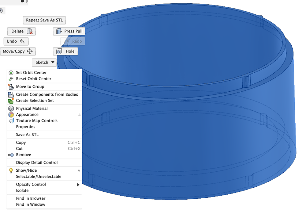Click the Set Orbit Center green icon
Image resolution: width=306 pixels, height=210 pixels.
click(11, 73)
